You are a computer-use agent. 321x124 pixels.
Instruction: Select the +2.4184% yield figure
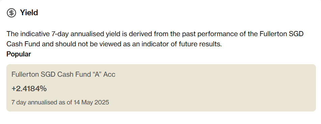[29, 89]
